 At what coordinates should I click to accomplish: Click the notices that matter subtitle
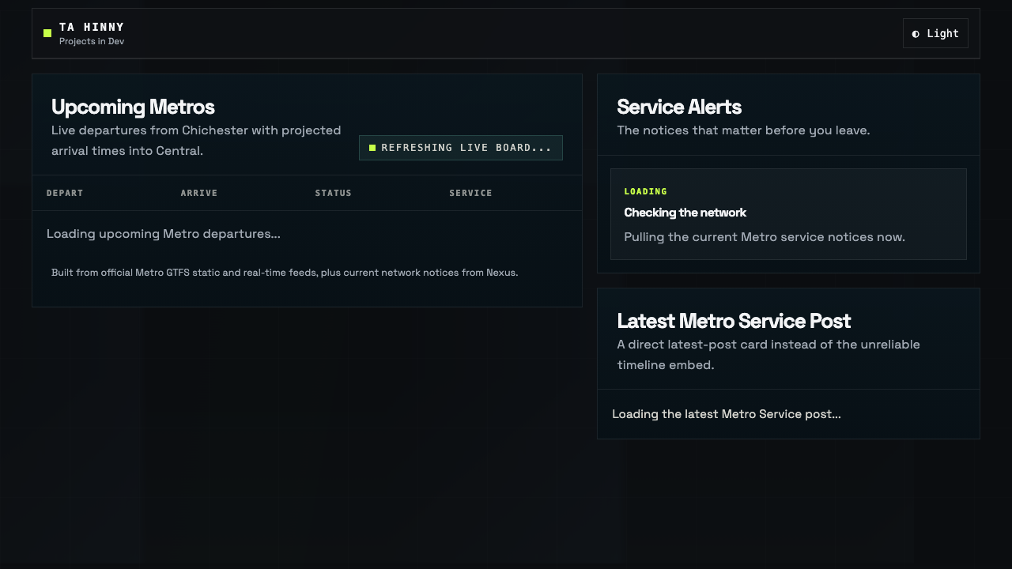(743, 130)
